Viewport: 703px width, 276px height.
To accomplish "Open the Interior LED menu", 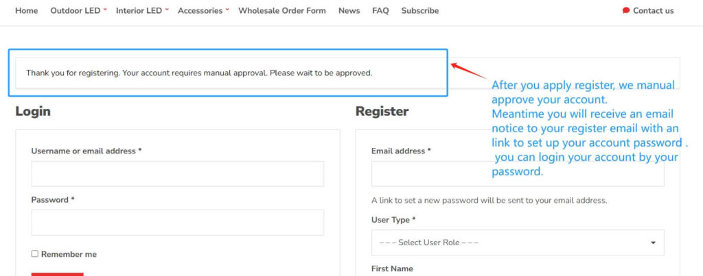I will (x=139, y=11).
